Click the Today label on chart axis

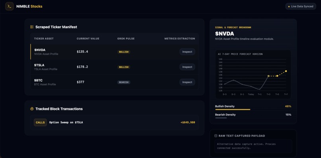251,94
